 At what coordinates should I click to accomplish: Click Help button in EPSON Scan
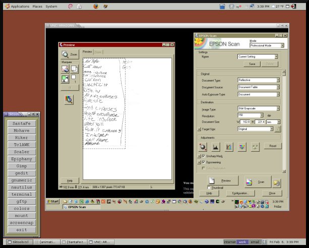pyautogui.click(x=209, y=194)
